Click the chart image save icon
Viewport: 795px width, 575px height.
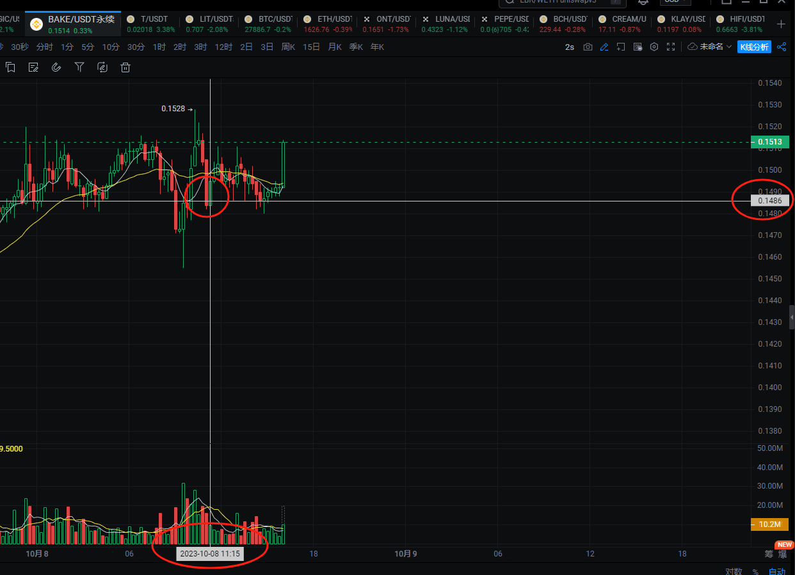638,47
